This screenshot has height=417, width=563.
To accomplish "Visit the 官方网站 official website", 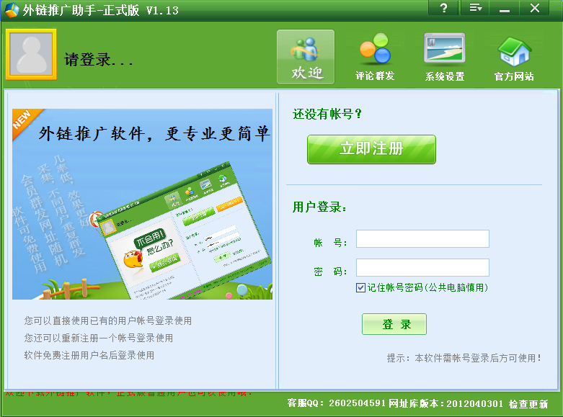I will coord(514,58).
